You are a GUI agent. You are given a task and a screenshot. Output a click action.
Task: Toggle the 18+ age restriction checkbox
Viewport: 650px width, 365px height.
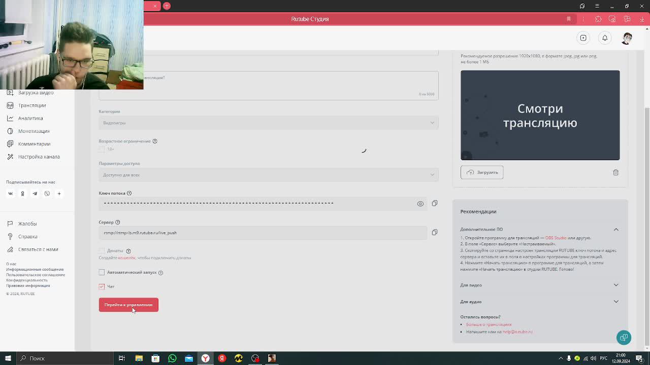[x=102, y=149]
